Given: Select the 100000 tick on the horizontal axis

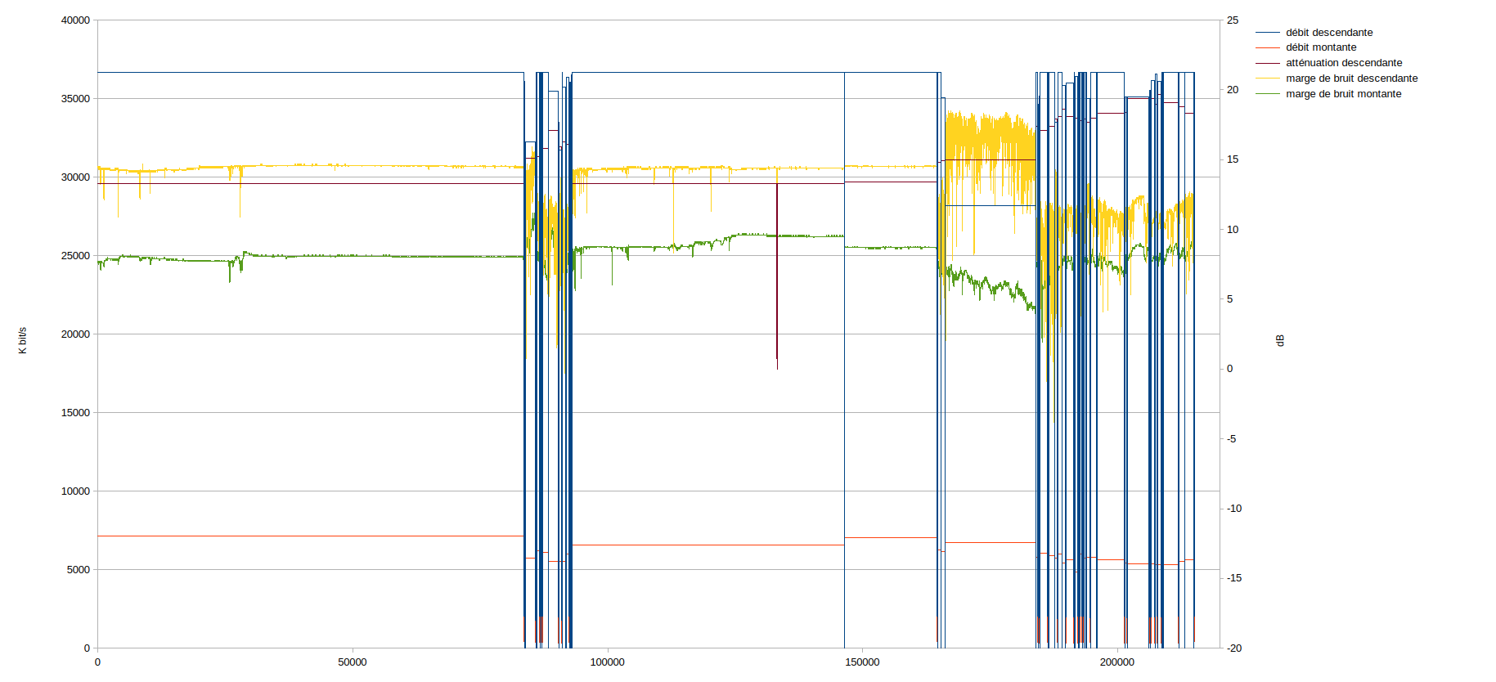Looking at the screenshot, I should click(607, 662).
